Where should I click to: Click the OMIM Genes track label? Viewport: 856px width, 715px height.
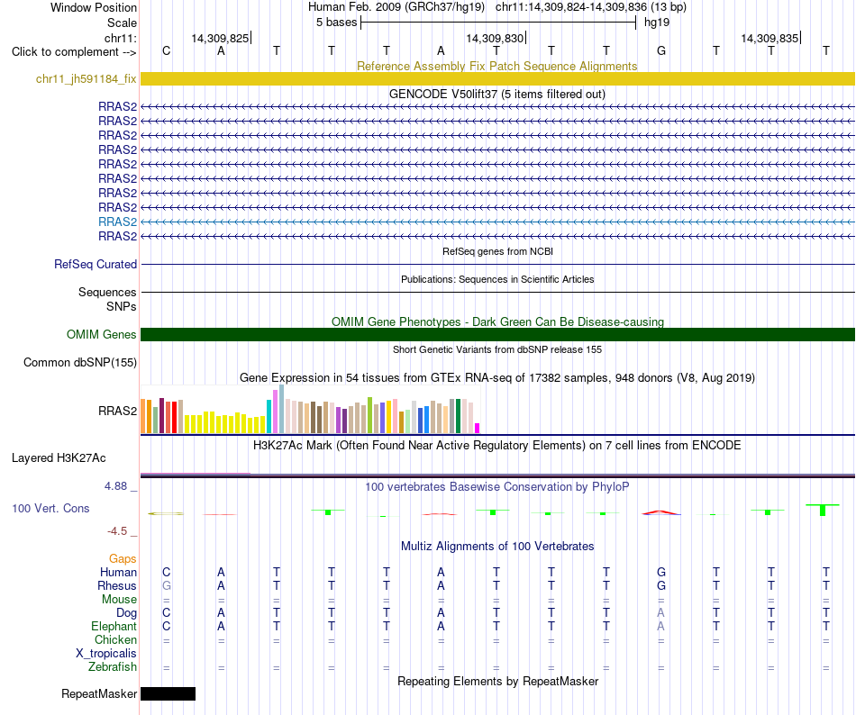pyautogui.click(x=101, y=334)
